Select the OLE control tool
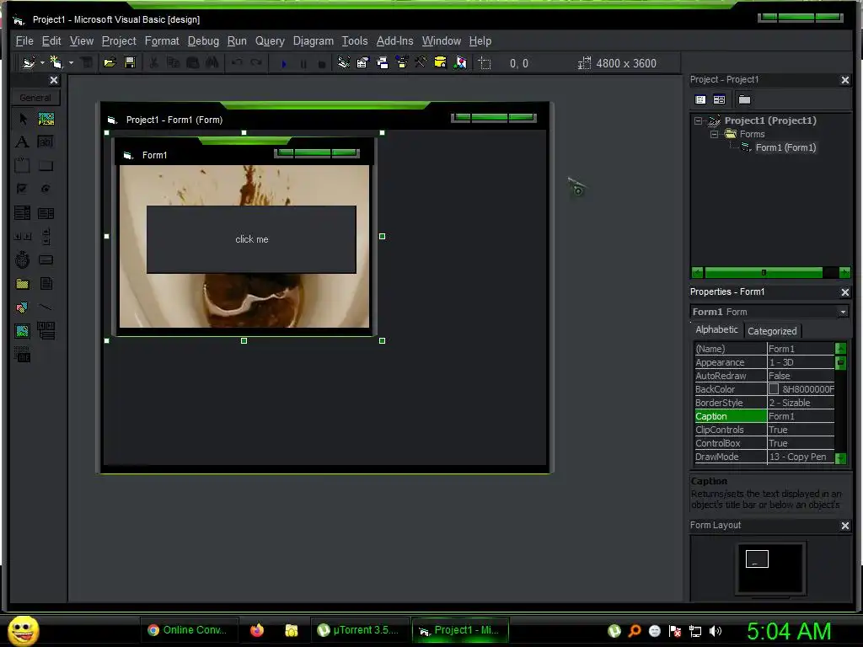Screen dimensions: 863x647 tap(23, 355)
